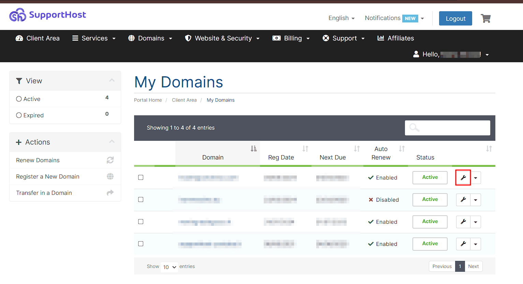Click the wrench icon on the last domain row

click(x=463, y=244)
